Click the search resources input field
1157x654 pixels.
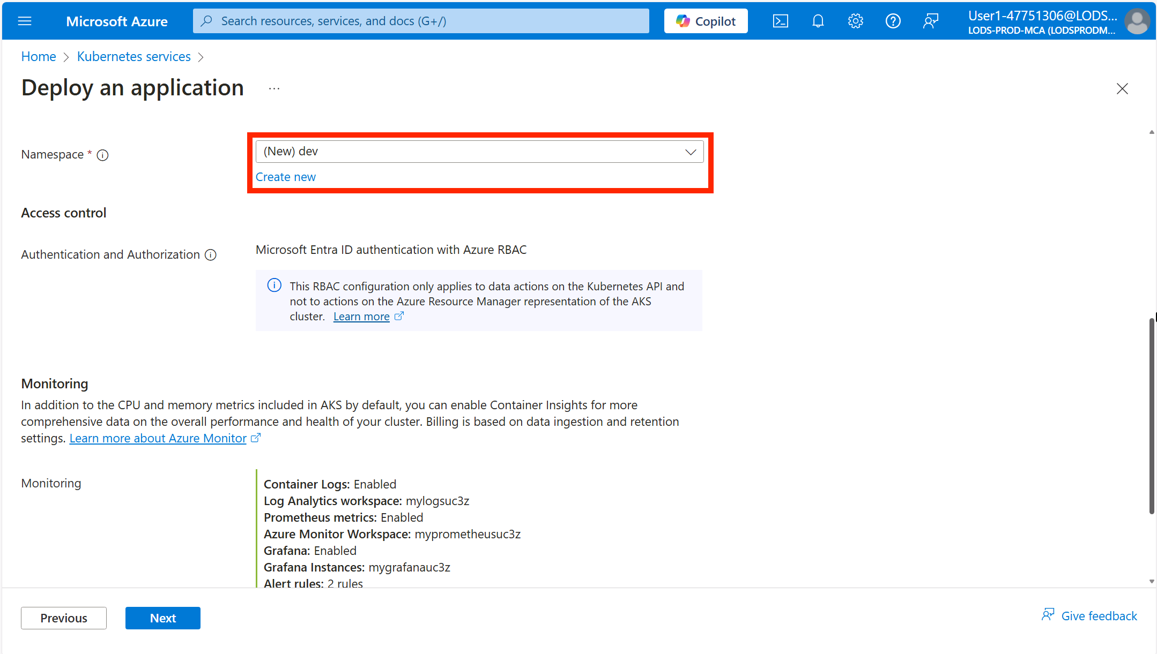(421, 21)
